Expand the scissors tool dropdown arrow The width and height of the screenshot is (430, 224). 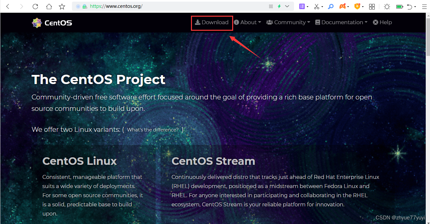(x=322, y=7)
